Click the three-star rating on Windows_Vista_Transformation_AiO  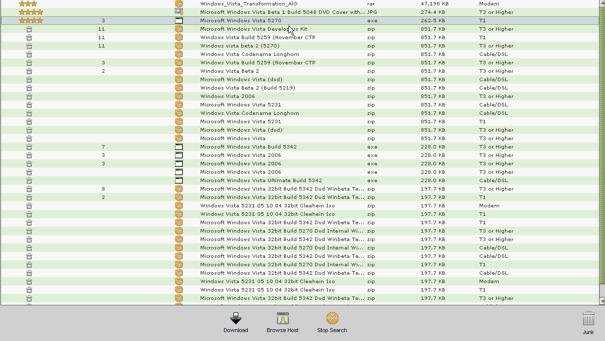(x=28, y=3)
